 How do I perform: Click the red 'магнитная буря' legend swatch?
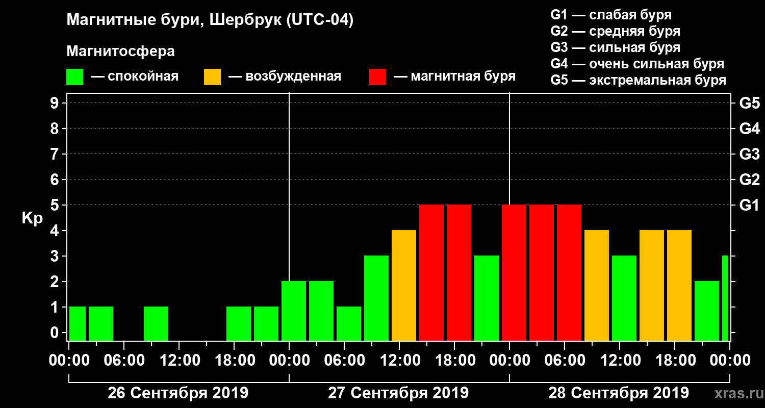pyautogui.click(x=377, y=77)
